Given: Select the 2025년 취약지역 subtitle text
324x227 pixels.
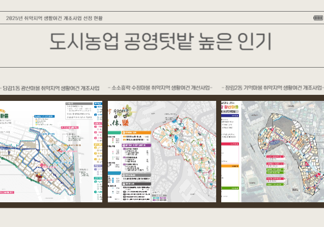Looking at the screenshot, I should 54,18.
